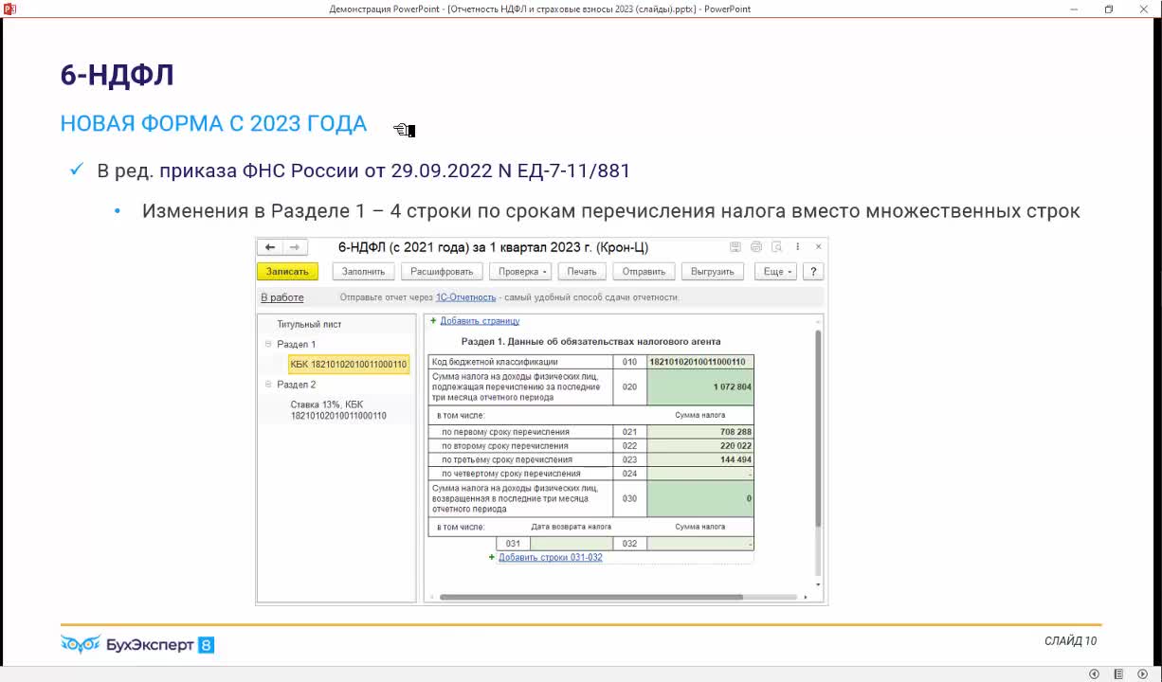
Task: Click the save diskette icon in form header
Action: (x=735, y=247)
